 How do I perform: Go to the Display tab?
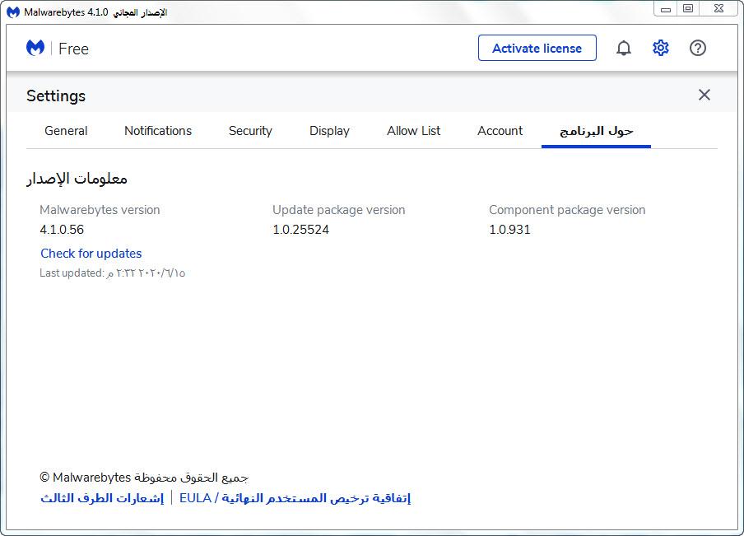tap(329, 131)
